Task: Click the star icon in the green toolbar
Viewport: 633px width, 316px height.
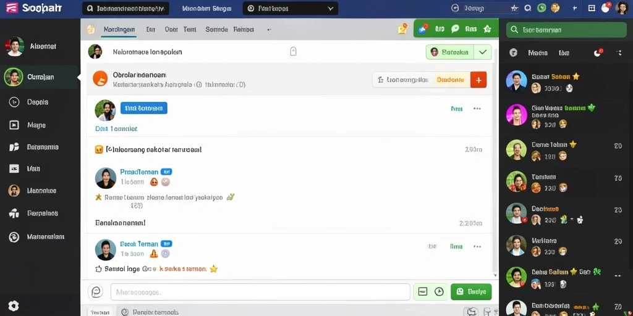Action: (x=487, y=28)
